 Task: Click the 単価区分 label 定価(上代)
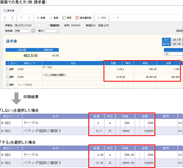click(104, 25)
